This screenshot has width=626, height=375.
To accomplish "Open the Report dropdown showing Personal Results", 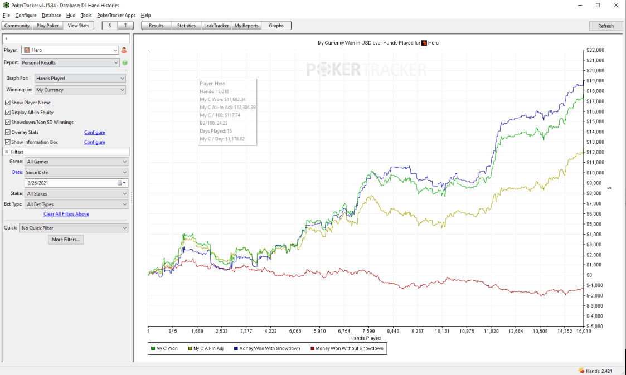I will click(70, 62).
